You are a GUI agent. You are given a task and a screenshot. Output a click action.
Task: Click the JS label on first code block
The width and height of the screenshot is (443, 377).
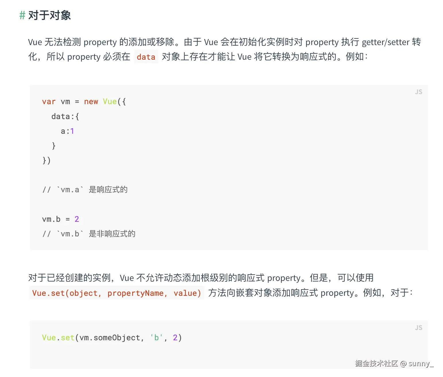click(419, 92)
